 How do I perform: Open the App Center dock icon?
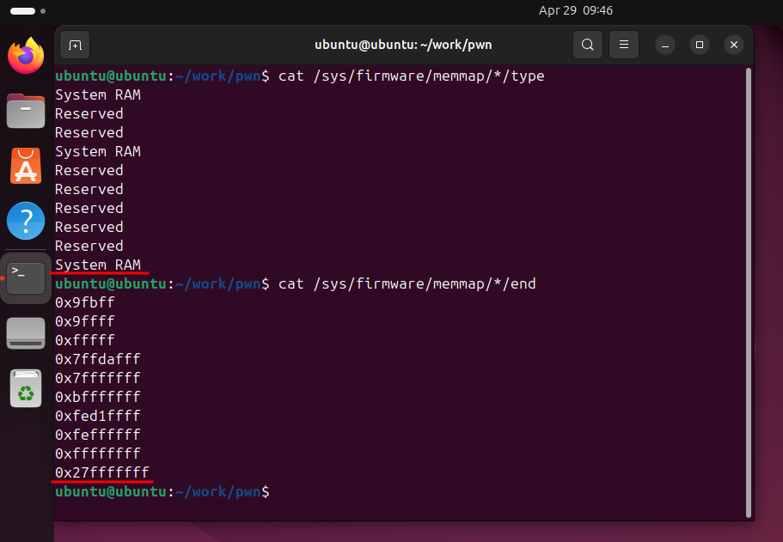[26, 166]
